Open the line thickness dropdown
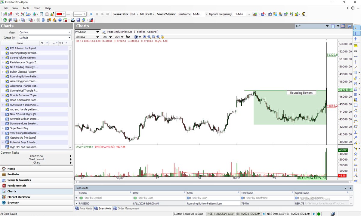 click(x=80, y=14)
